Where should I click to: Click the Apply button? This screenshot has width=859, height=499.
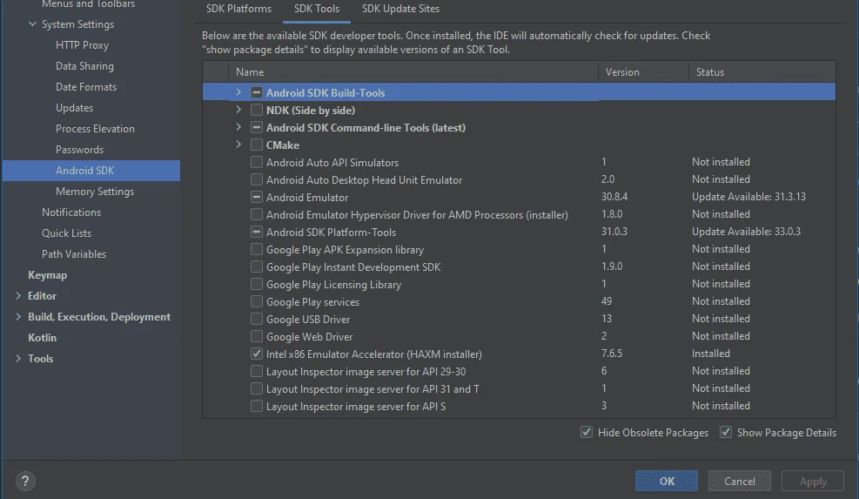[x=812, y=481]
